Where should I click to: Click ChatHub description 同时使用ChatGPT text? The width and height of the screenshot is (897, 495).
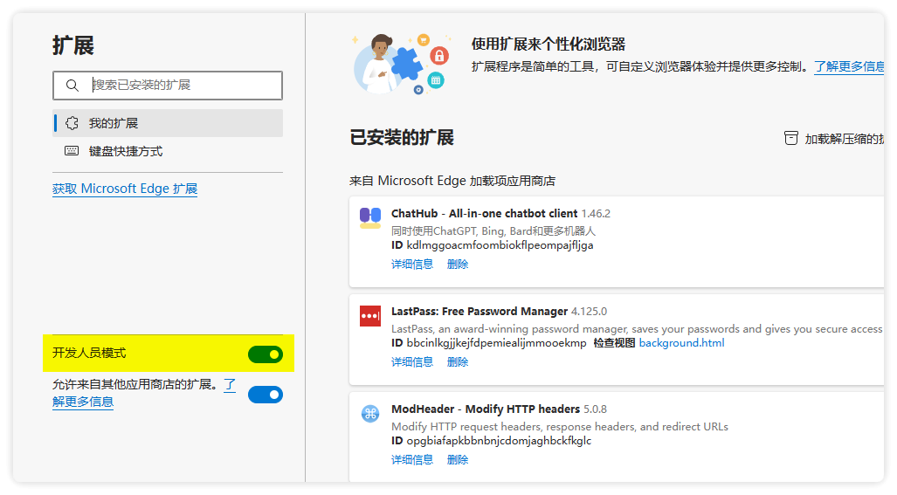493,231
